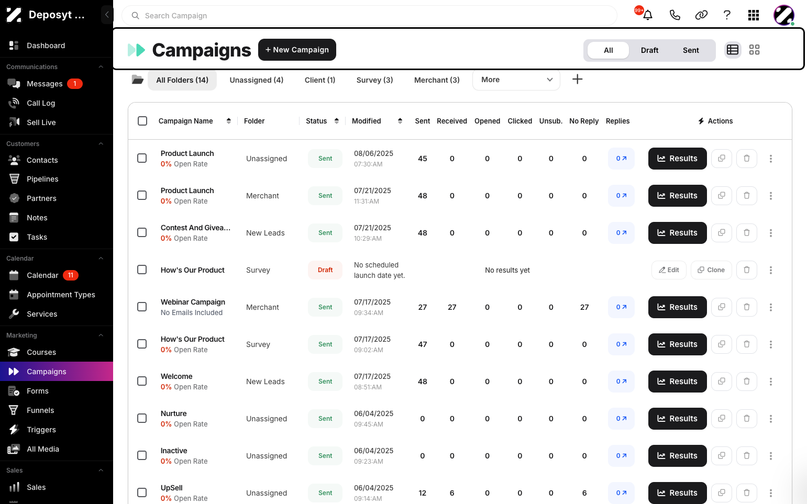This screenshot has width=807, height=504.
Task: Delete the Welcome campaign with trash icon
Action: pos(747,382)
